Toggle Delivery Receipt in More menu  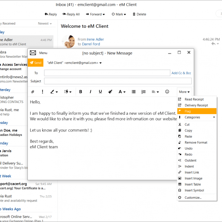197,105
